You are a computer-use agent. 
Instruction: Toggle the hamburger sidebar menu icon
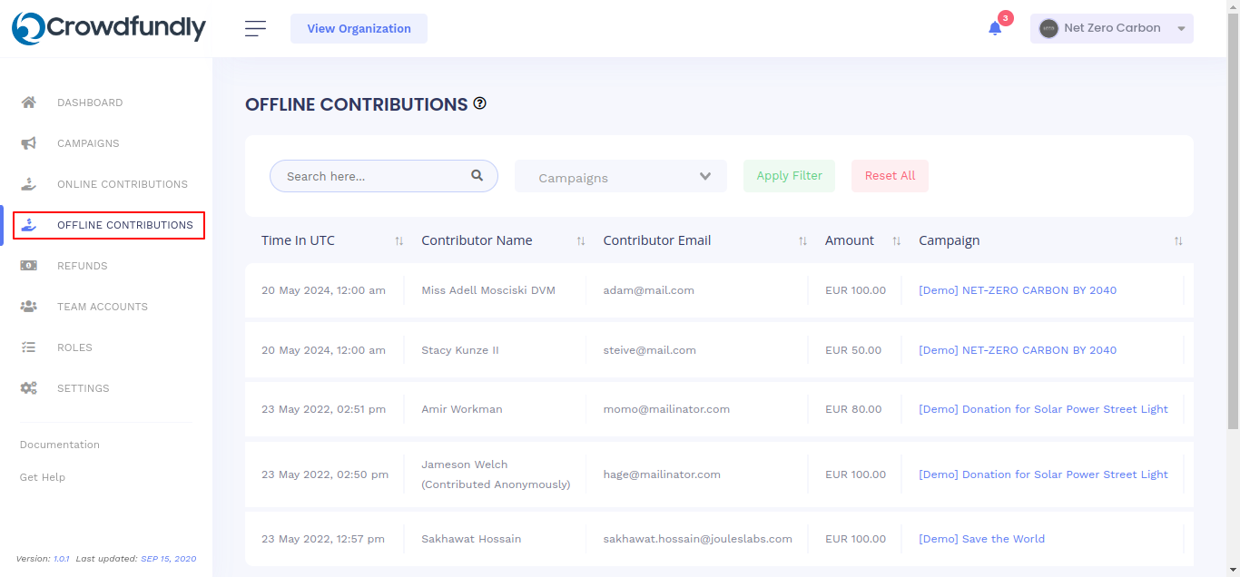(255, 29)
